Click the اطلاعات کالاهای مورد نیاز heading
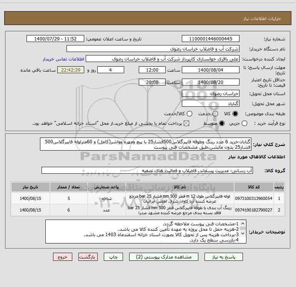This screenshot has height=287, width=296. tap(256, 157)
